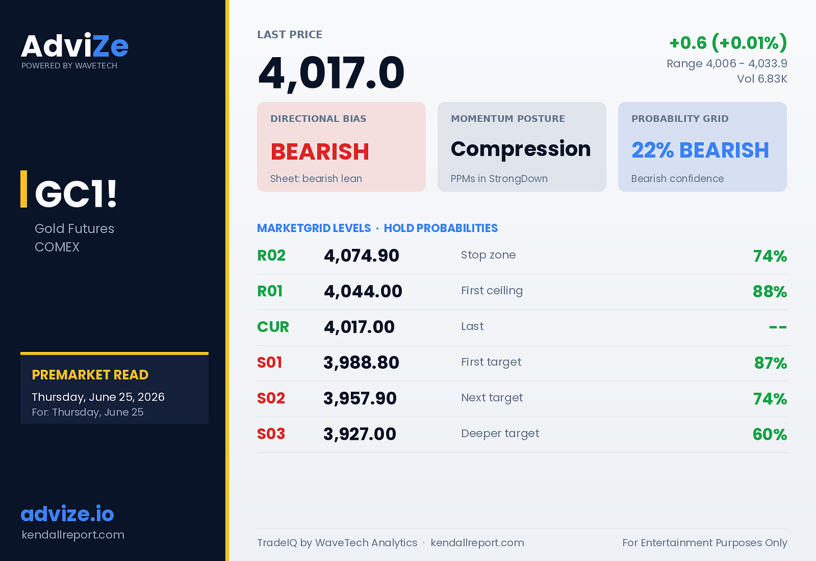Click the "87%" hold probability

[771, 363]
